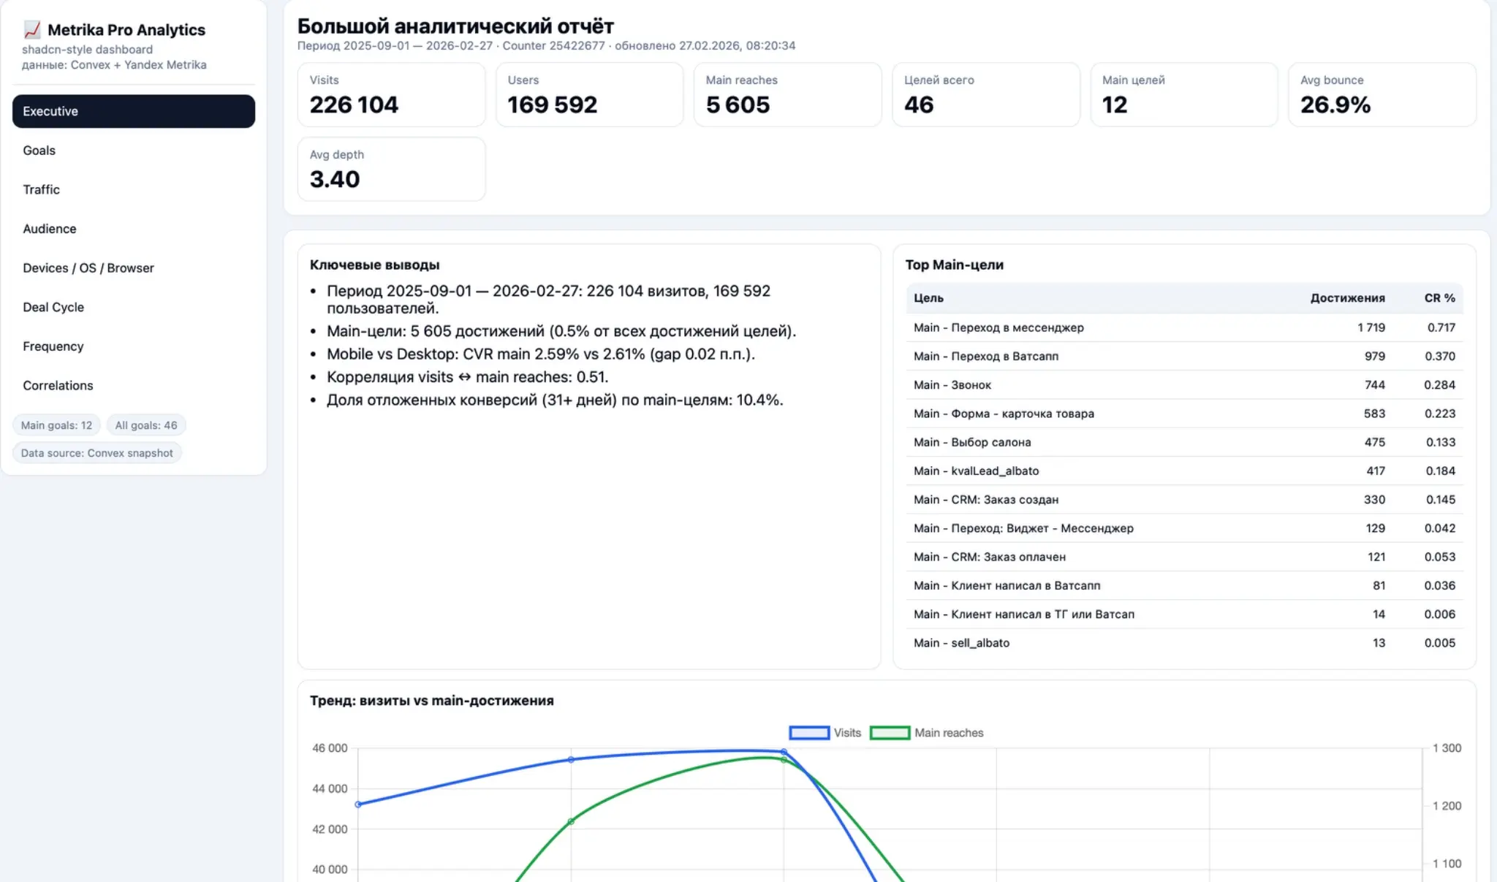Switch to the Correlations section
The width and height of the screenshot is (1497, 882).
coord(134,386)
